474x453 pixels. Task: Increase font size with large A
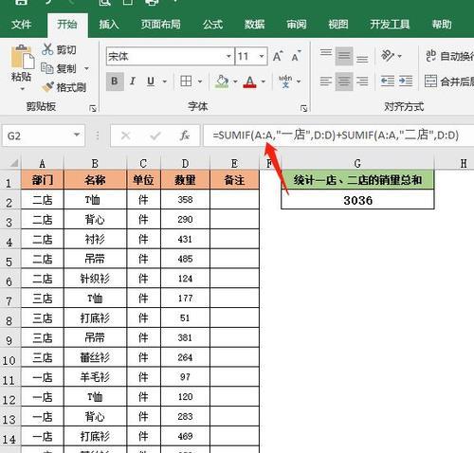point(278,56)
